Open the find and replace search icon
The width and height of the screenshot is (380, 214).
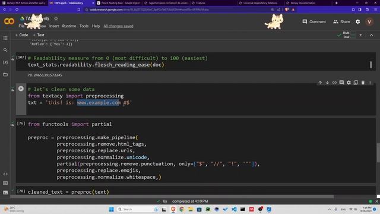[x=5, y=50]
